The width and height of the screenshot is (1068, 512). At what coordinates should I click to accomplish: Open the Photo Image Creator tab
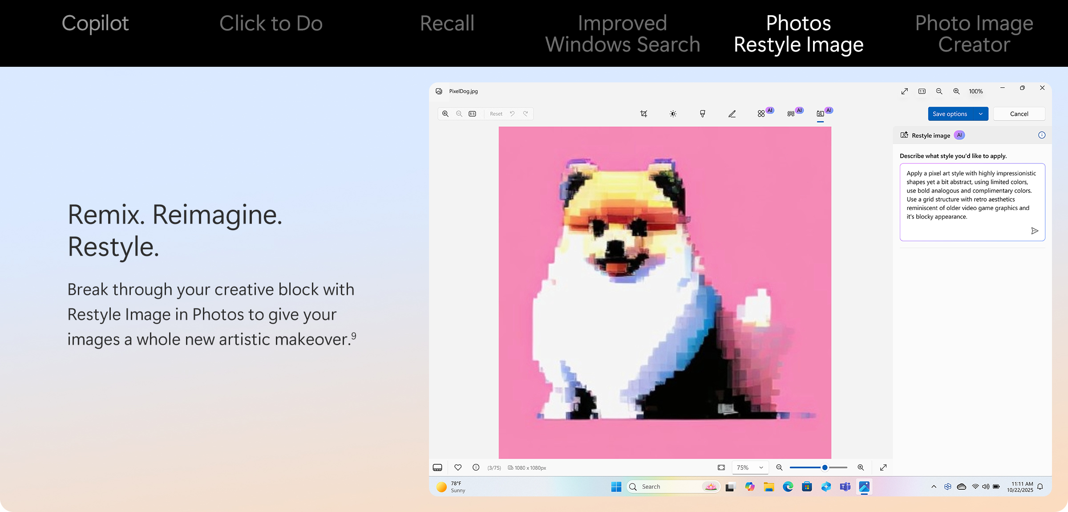click(974, 34)
